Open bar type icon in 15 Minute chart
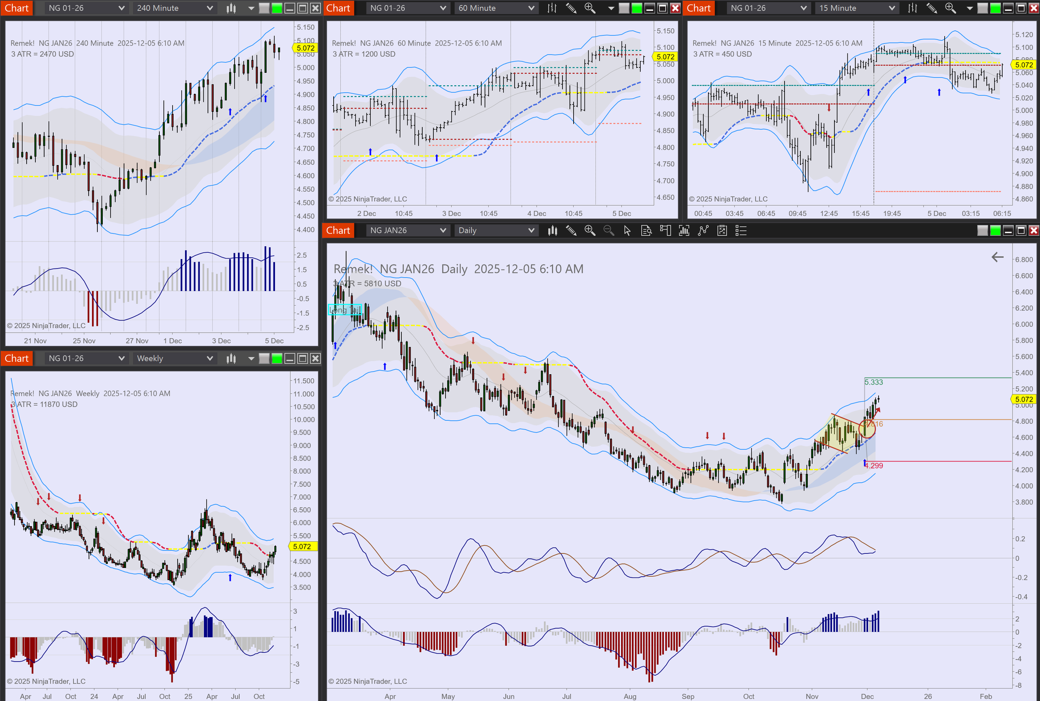Image resolution: width=1040 pixels, height=701 pixels. [913, 8]
